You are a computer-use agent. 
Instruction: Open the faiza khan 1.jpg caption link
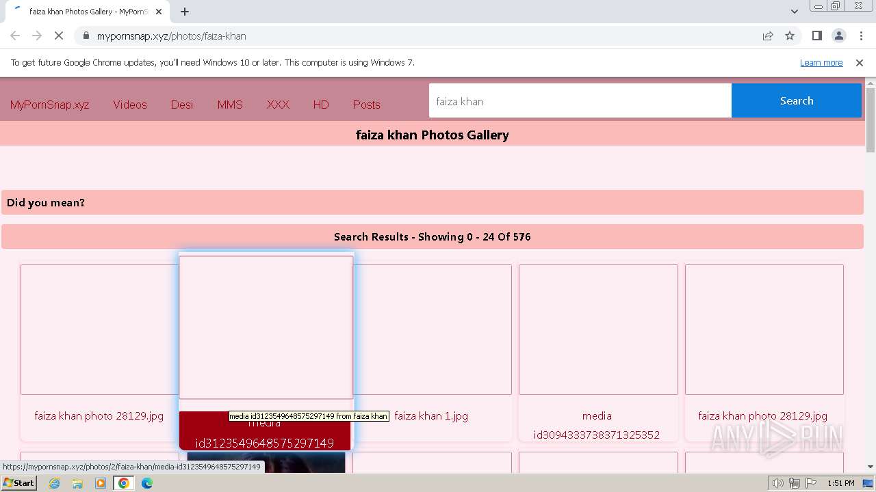(x=431, y=415)
